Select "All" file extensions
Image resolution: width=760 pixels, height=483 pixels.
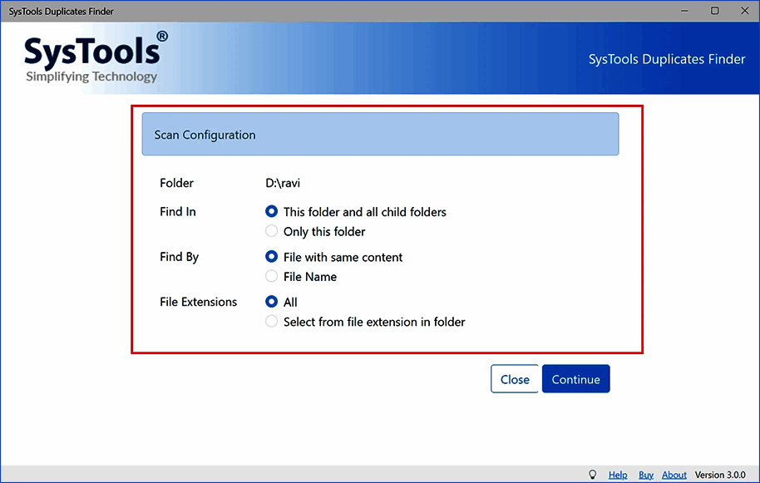(x=272, y=302)
